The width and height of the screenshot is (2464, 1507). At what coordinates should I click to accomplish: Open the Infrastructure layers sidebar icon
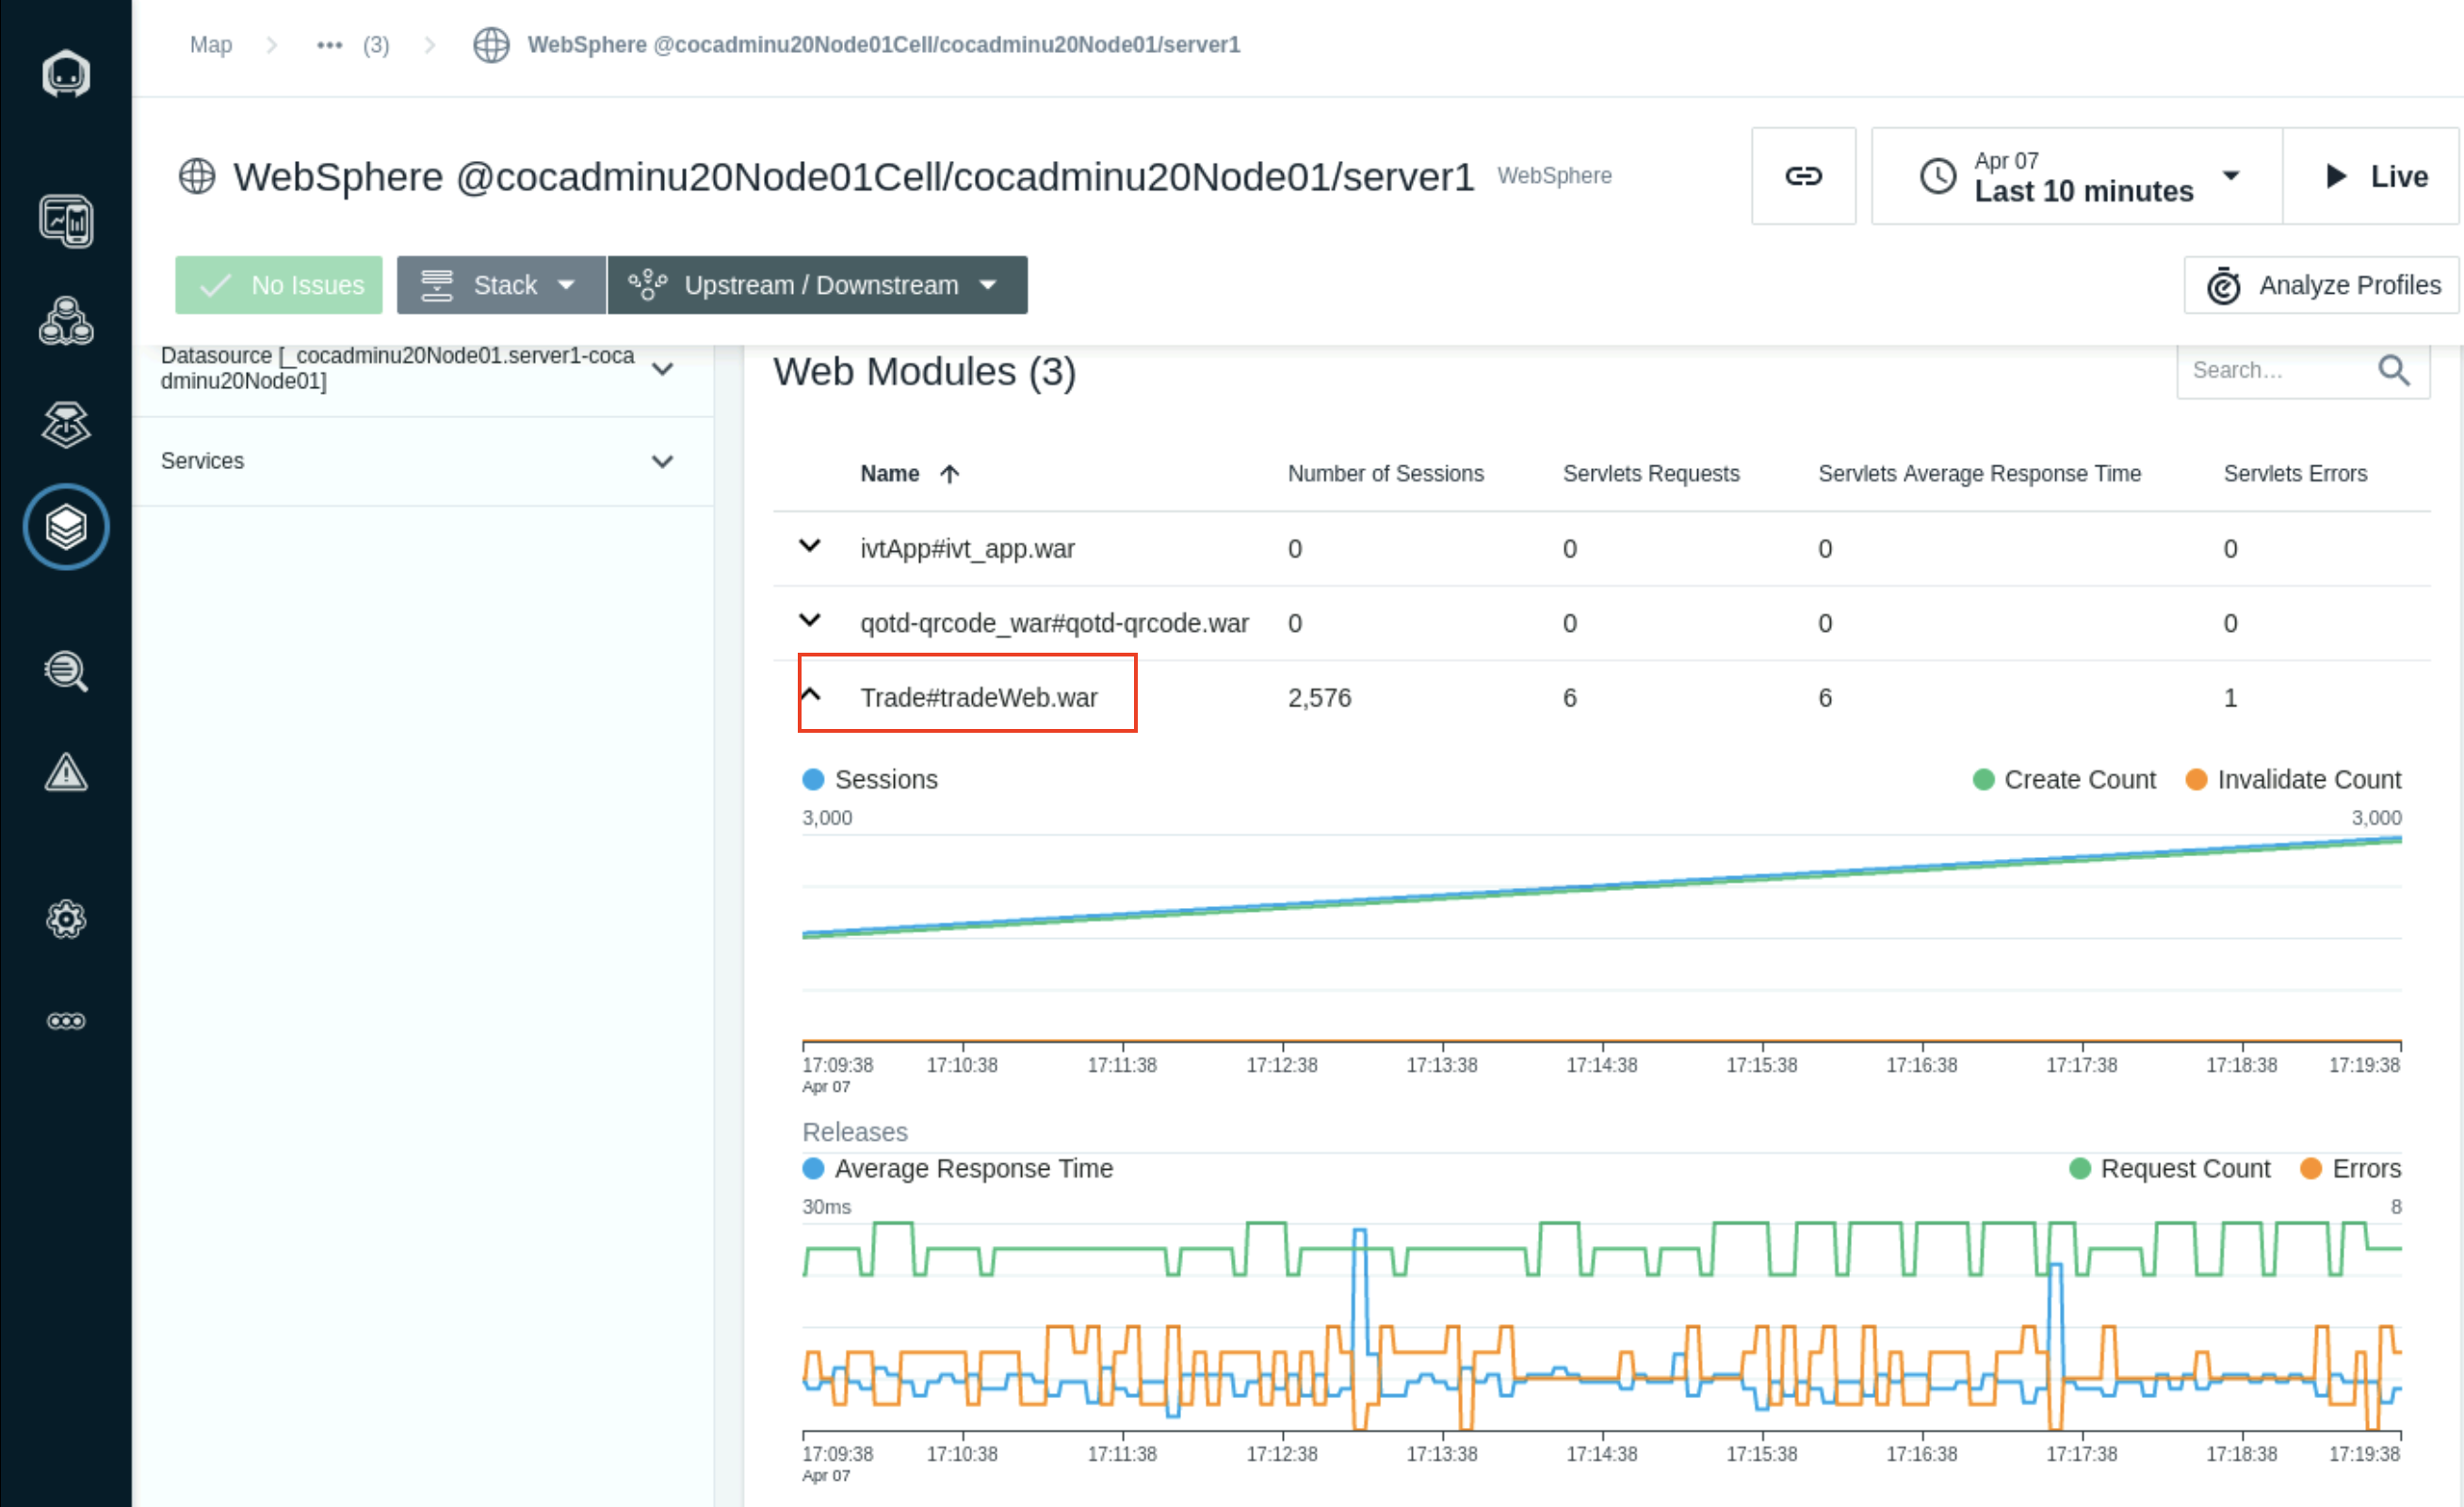point(66,527)
